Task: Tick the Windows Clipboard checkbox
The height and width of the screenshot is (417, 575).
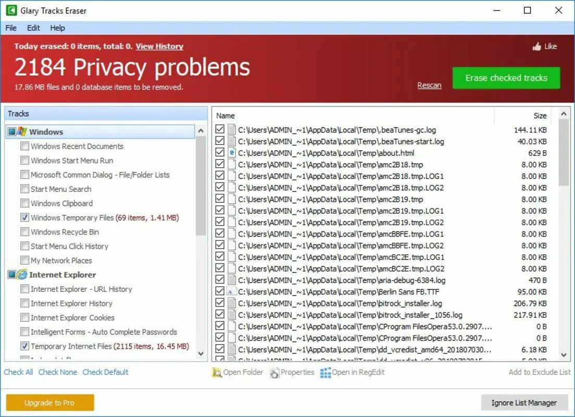Action: click(x=24, y=203)
